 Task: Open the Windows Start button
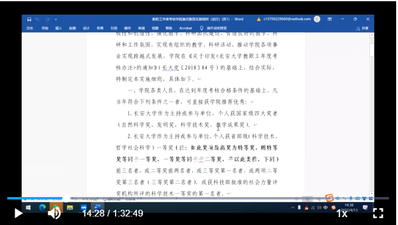click(28, 208)
